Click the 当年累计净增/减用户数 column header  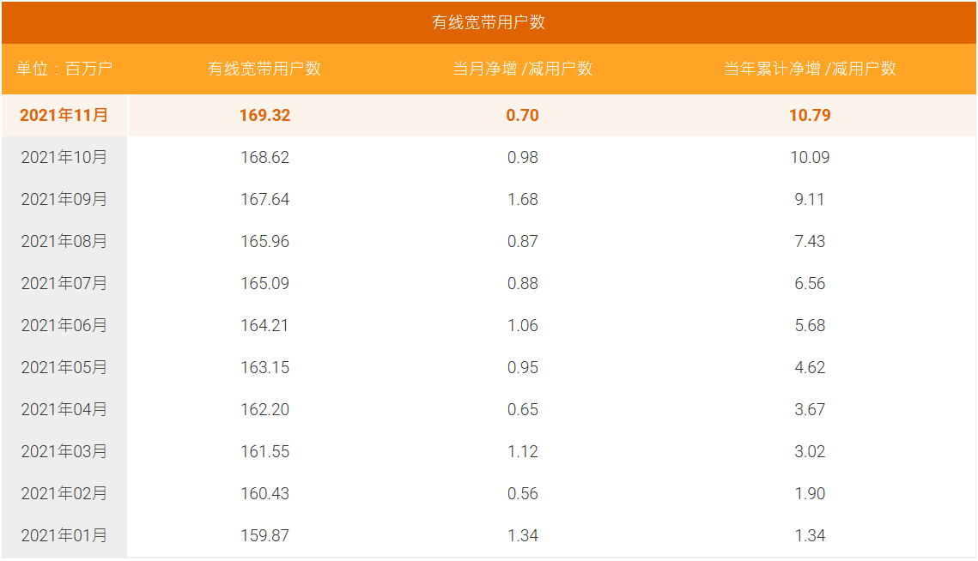point(810,69)
